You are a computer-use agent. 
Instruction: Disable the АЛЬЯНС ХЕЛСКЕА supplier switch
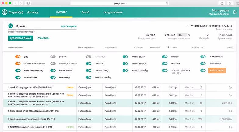tap(165, 71)
